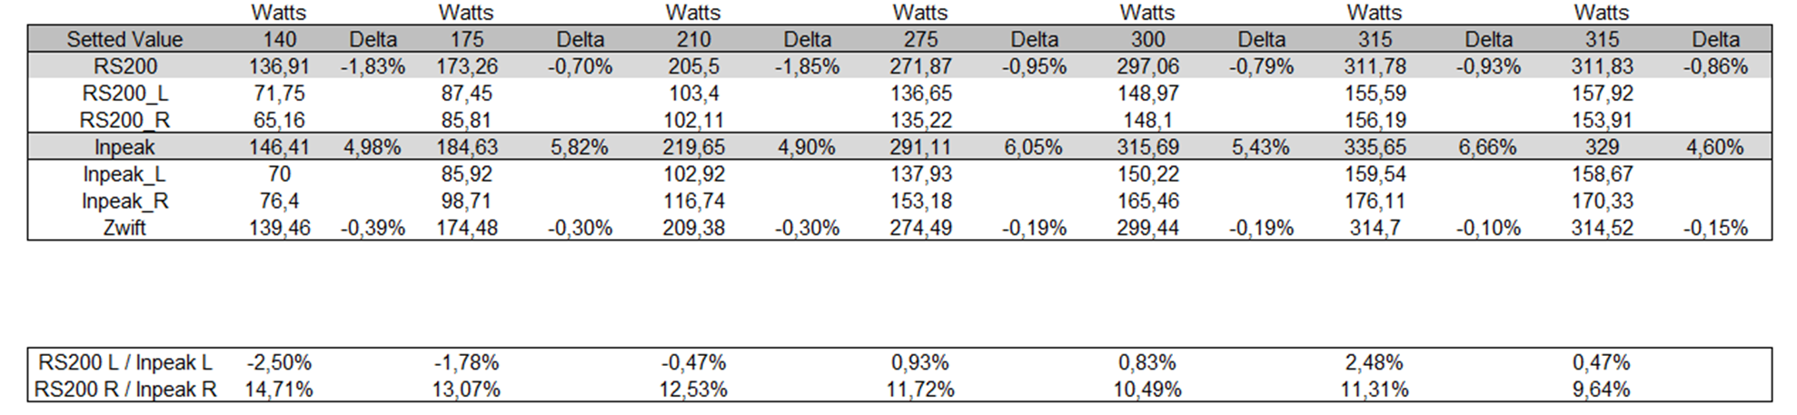The width and height of the screenshot is (1797, 415).
Task: Click the RS200 R / Inpeak R label
Action: pos(124,390)
